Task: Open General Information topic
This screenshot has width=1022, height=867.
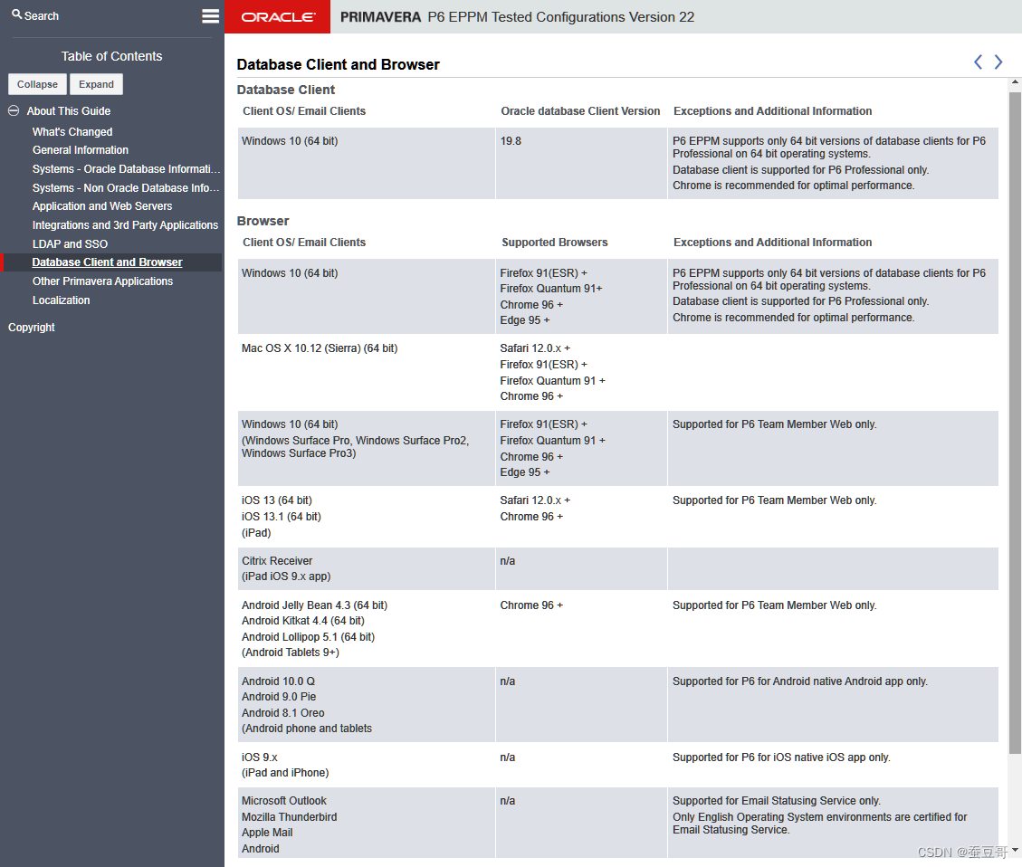Action: tap(81, 150)
